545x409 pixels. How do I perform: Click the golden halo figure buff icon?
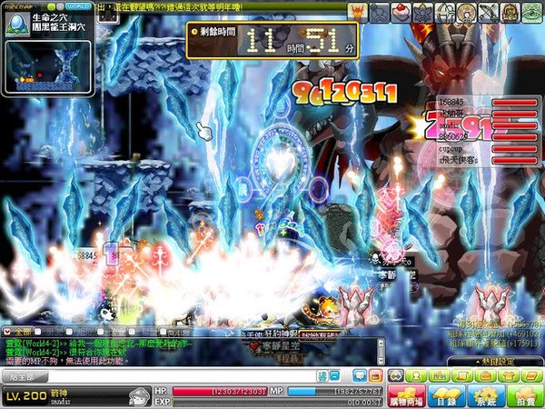(x=467, y=13)
